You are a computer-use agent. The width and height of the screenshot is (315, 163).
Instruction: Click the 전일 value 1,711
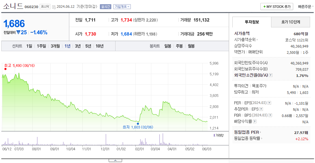coord(90,20)
